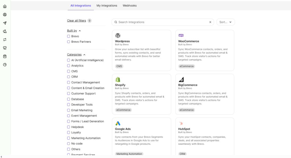Open the Shopify integration title
This screenshot has width=291, height=158.
tap(120, 85)
